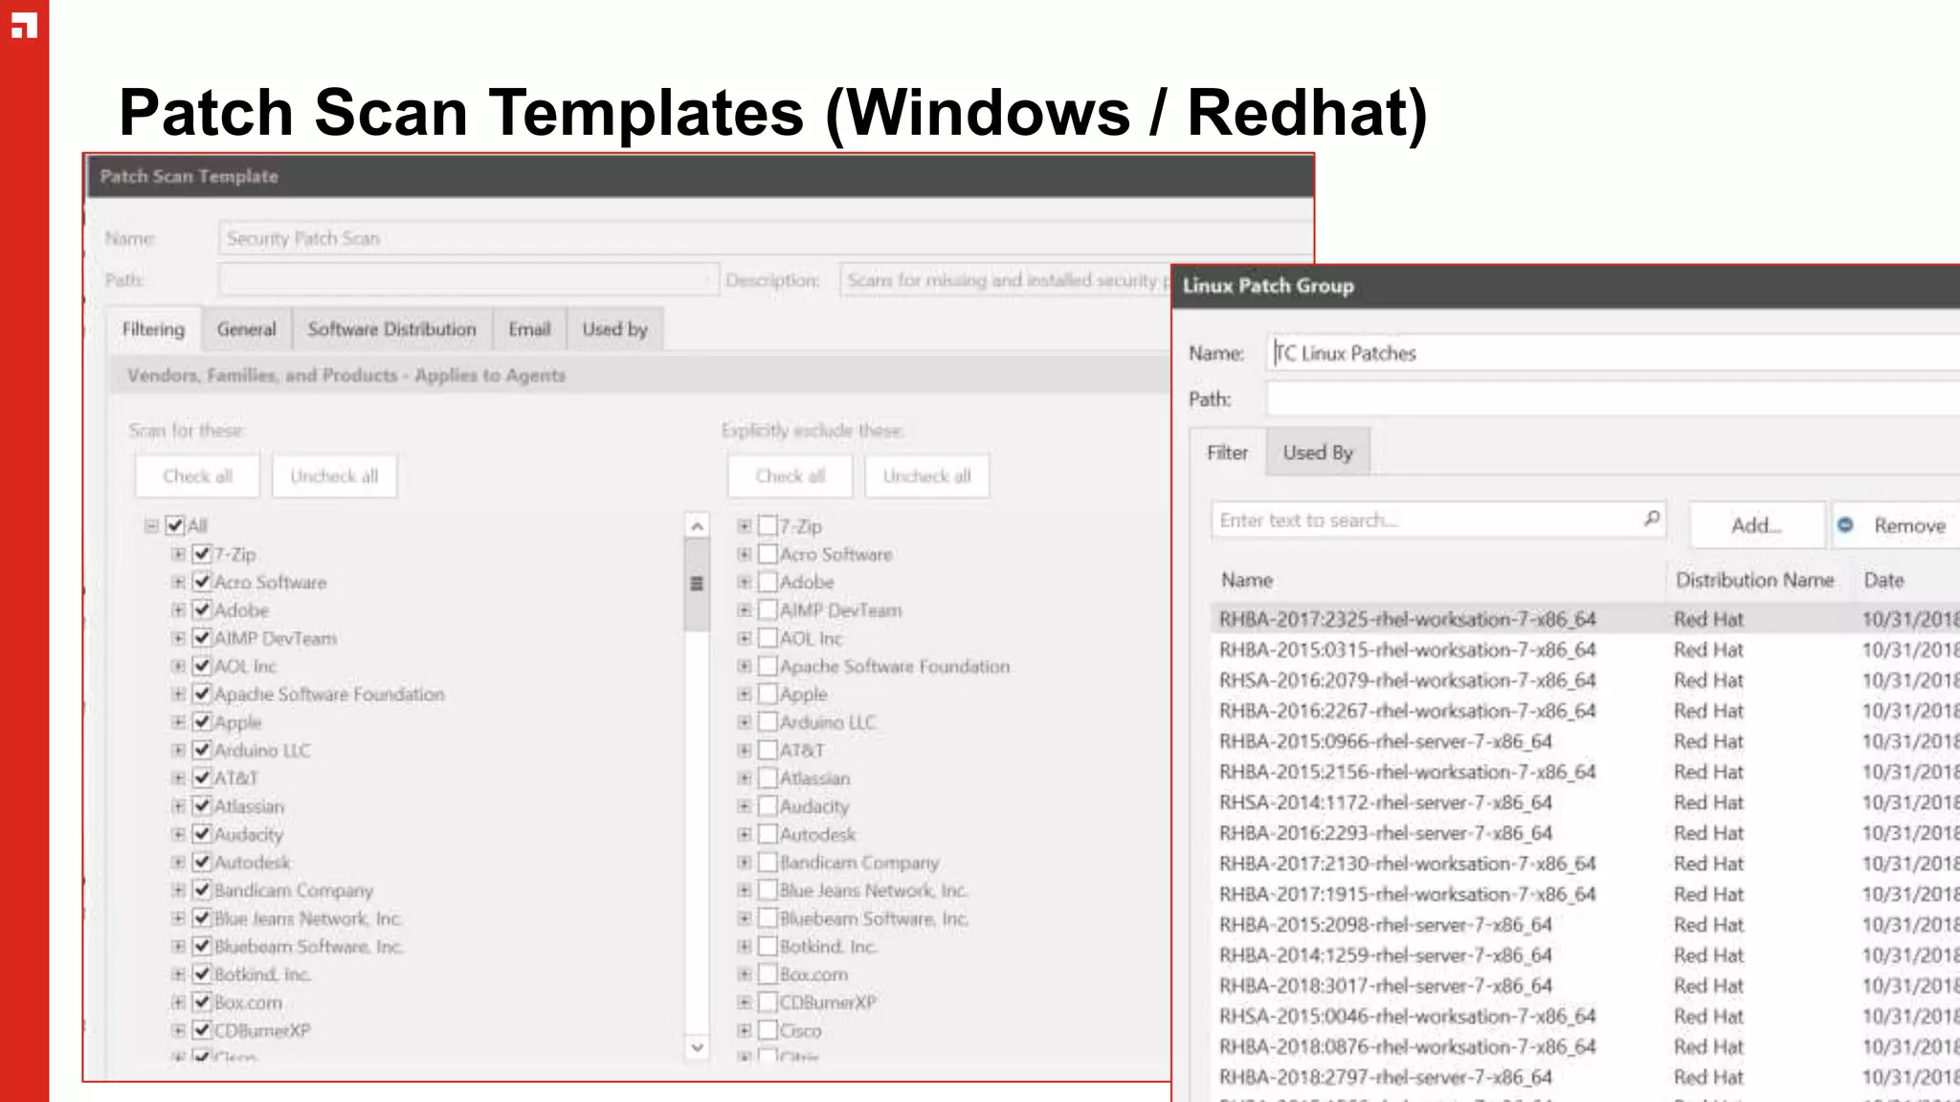Uncheck the 7-Zip checkbox in scan list
Viewport: 1960px width, 1102px height.
click(x=202, y=554)
